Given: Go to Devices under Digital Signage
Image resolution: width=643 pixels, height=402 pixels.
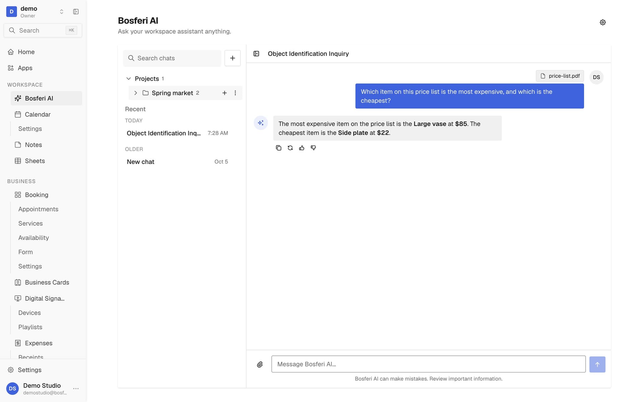Looking at the screenshot, I should point(29,313).
